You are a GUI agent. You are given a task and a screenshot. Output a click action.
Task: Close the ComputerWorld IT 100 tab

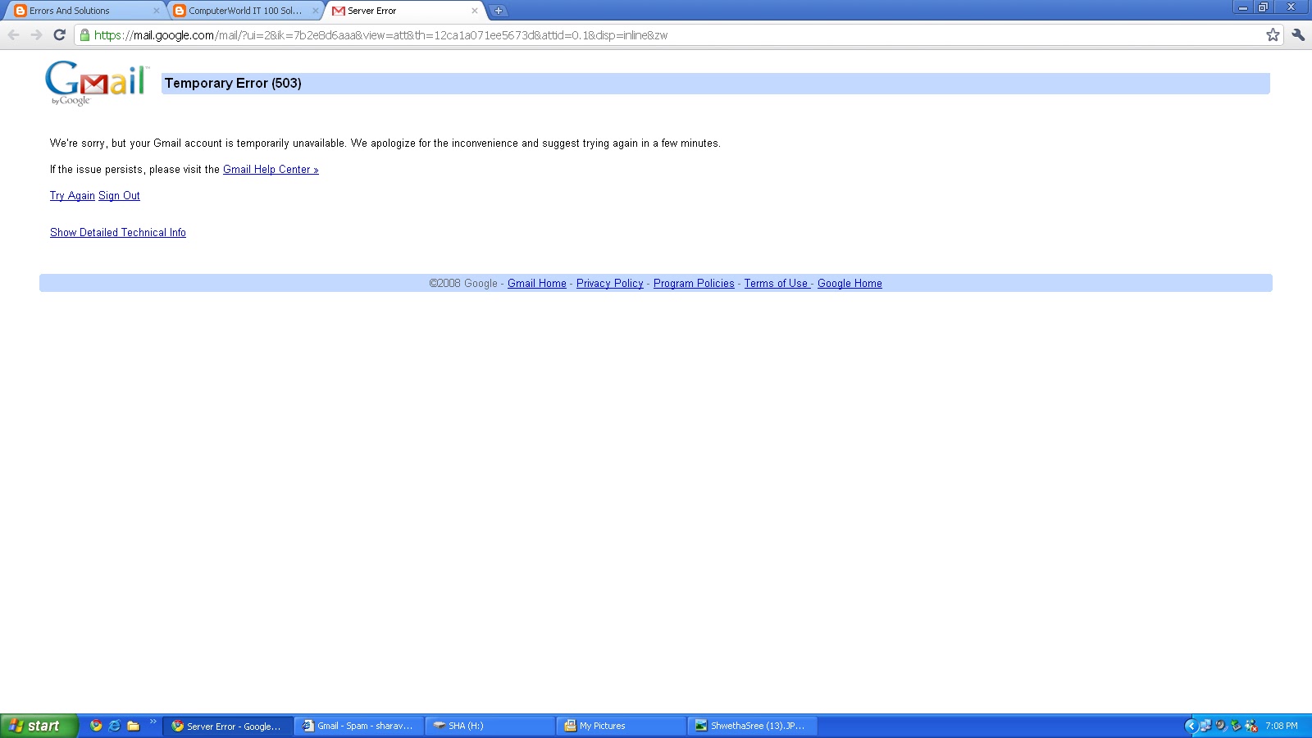coord(316,11)
